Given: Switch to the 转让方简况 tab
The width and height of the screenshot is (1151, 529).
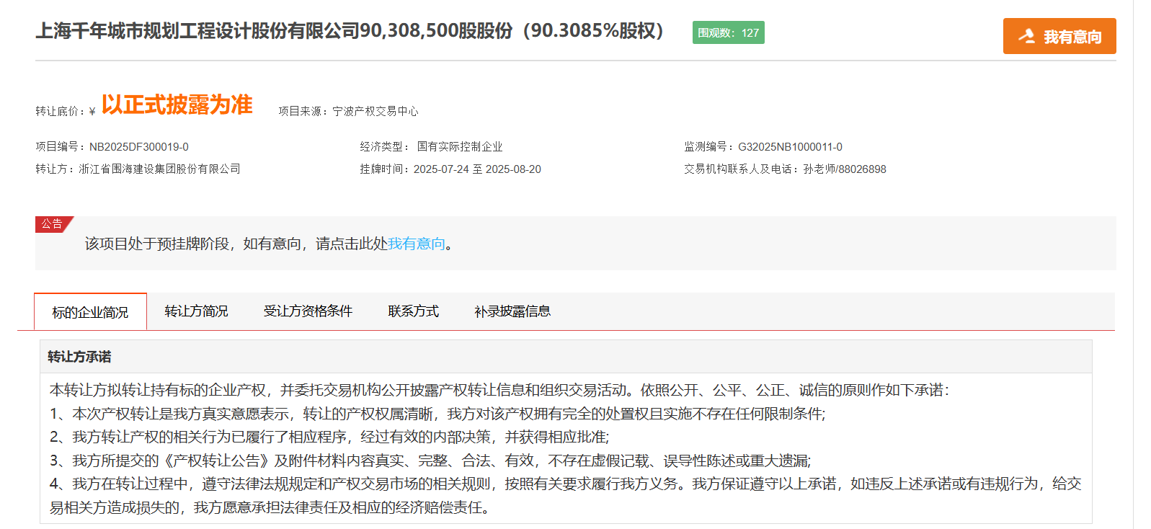Looking at the screenshot, I should point(196,311).
